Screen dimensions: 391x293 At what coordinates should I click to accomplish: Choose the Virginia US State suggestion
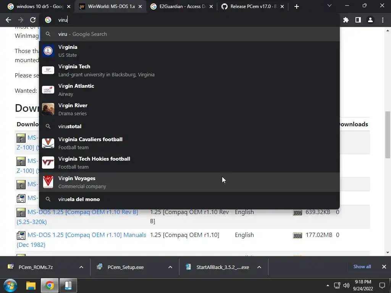point(189,51)
